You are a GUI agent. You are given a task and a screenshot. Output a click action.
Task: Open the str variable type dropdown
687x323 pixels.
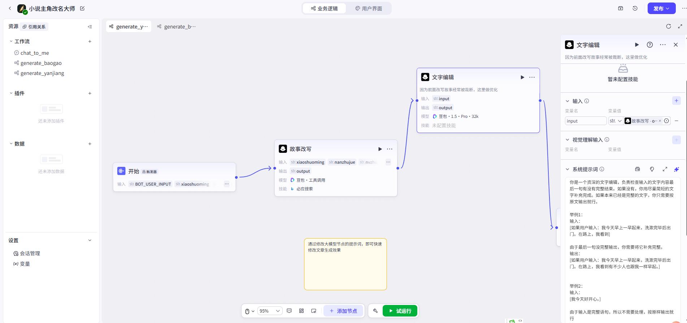(616, 121)
